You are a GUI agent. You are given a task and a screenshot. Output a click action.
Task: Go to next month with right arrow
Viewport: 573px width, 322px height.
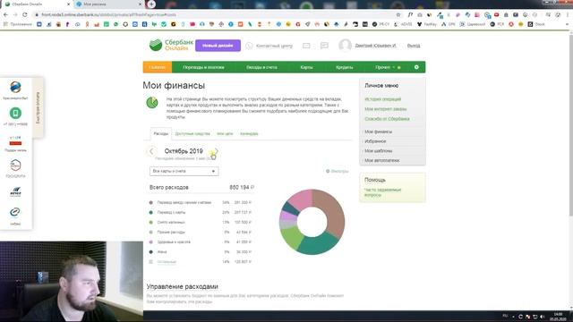(x=216, y=151)
